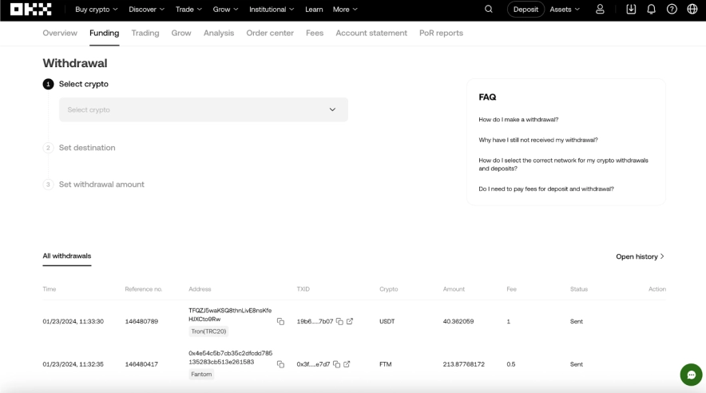This screenshot has width=706, height=393.
Task: Expand the Trade menu
Action: (188, 10)
